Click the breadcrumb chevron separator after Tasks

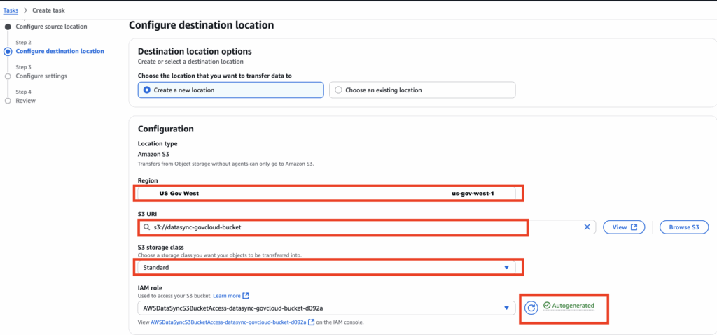click(x=25, y=10)
